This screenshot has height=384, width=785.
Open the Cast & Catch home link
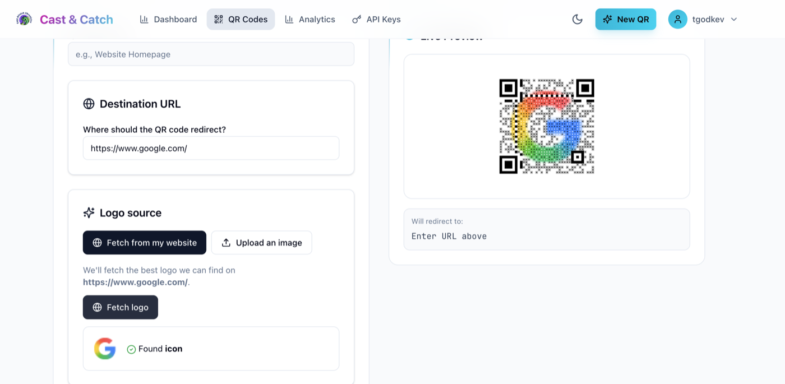pos(76,20)
